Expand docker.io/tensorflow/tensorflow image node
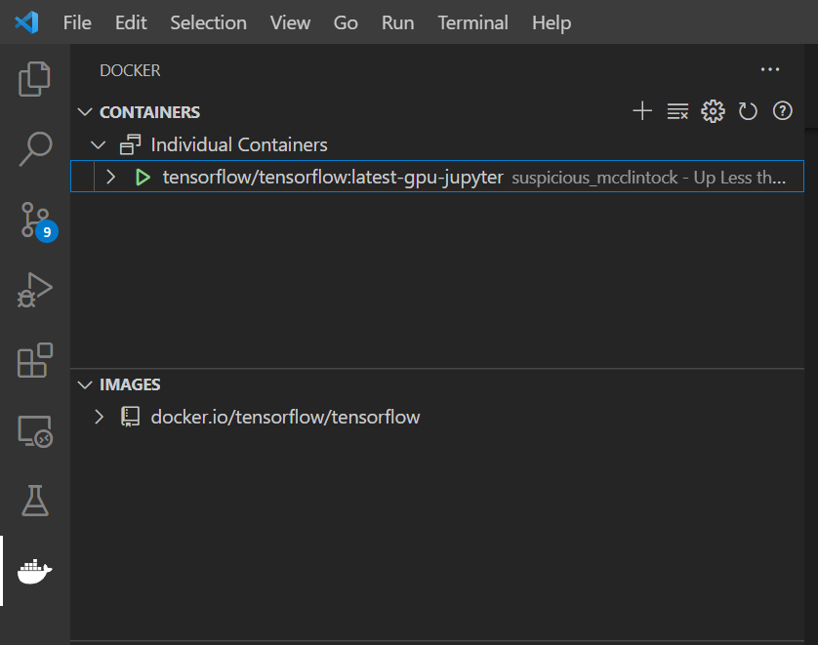Image resolution: width=818 pixels, height=645 pixels. click(100, 417)
